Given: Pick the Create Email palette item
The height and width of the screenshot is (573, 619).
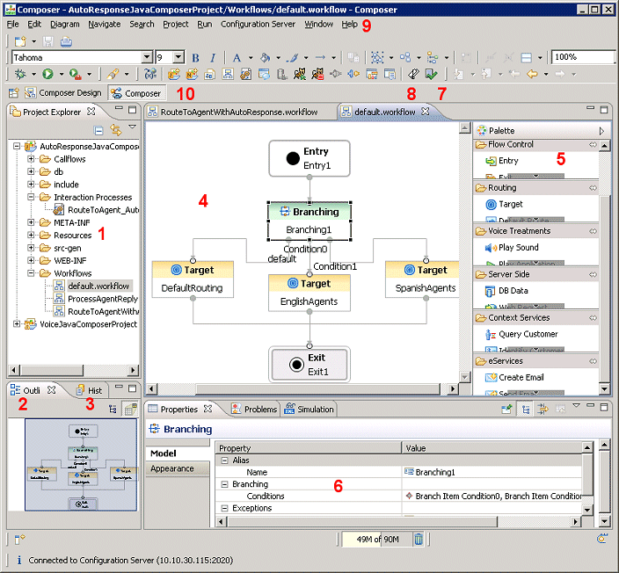Looking at the screenshot, I should tap(522, 377).
